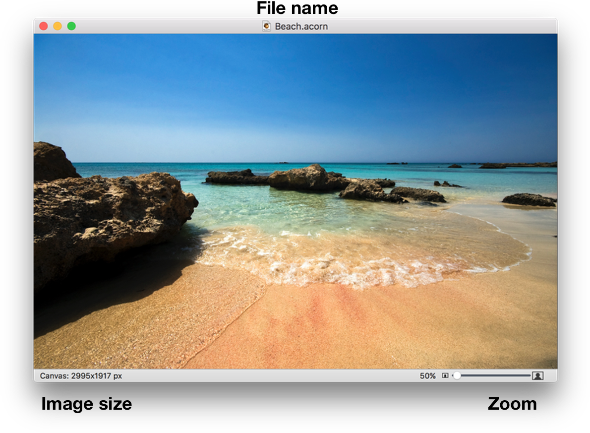Click the Acorn document proxy icon
The height and width of the screenshot is (433, 590).
[x=267, y=26]
